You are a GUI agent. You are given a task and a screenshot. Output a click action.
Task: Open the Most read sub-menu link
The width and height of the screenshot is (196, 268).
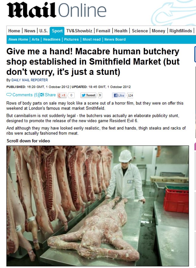pos(92,39)
